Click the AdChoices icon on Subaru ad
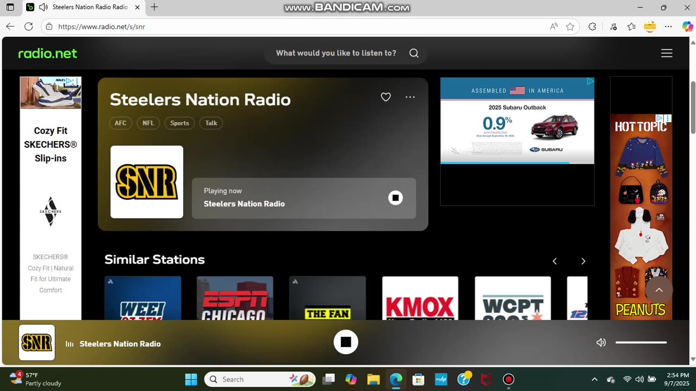The width and height of the screenshot is (696, 391). (x=590, y=81)
